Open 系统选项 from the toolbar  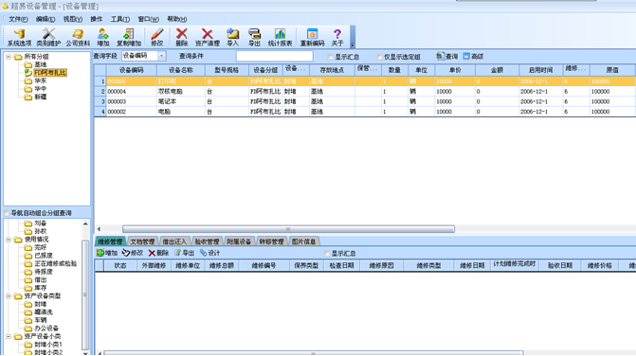[19, 37]
